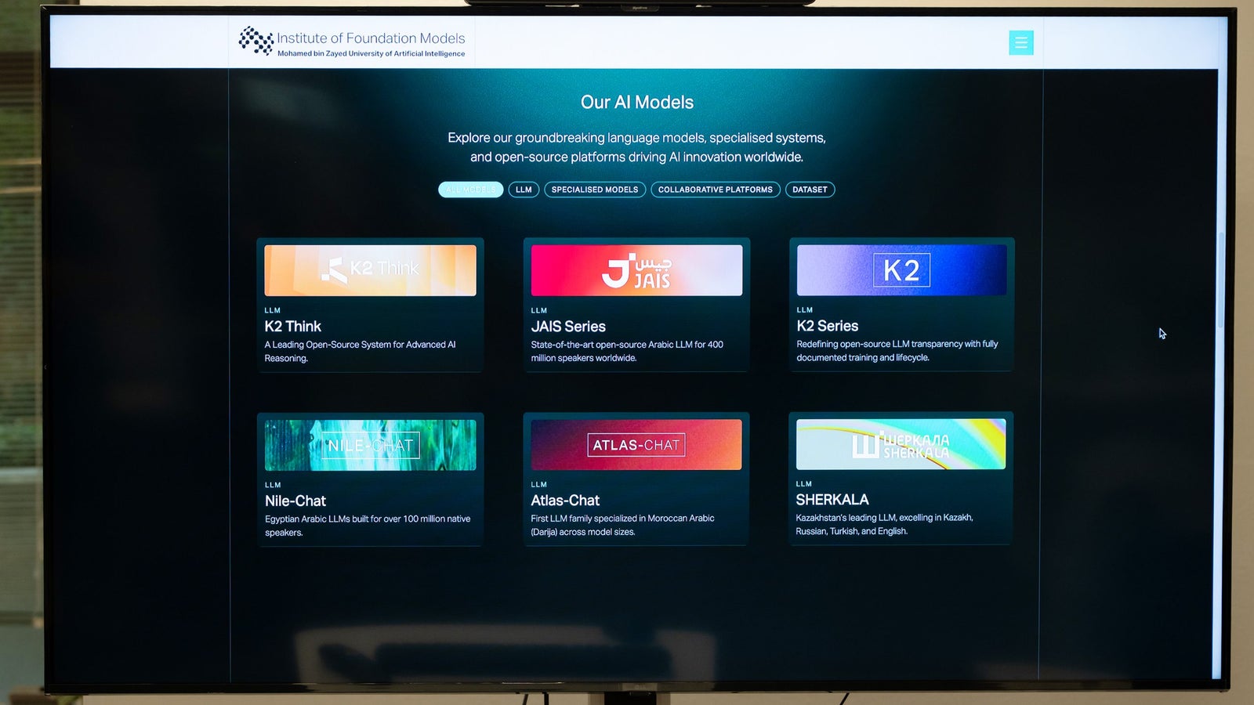
Task: Select the LLM filter pill
Action: (x=524, y=190)
